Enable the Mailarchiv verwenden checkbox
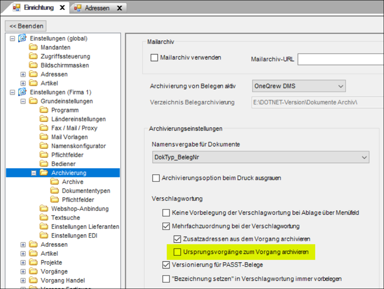 (154, 58)
